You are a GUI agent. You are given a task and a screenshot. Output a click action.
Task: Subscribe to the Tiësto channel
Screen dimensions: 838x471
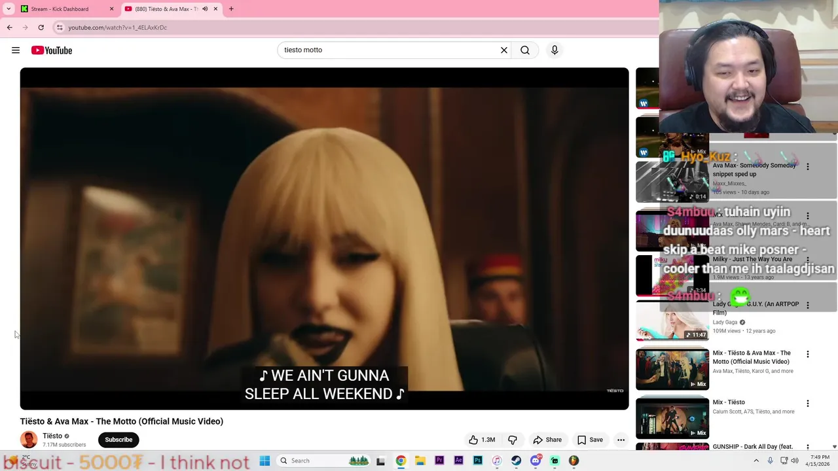tap(118, 440)
